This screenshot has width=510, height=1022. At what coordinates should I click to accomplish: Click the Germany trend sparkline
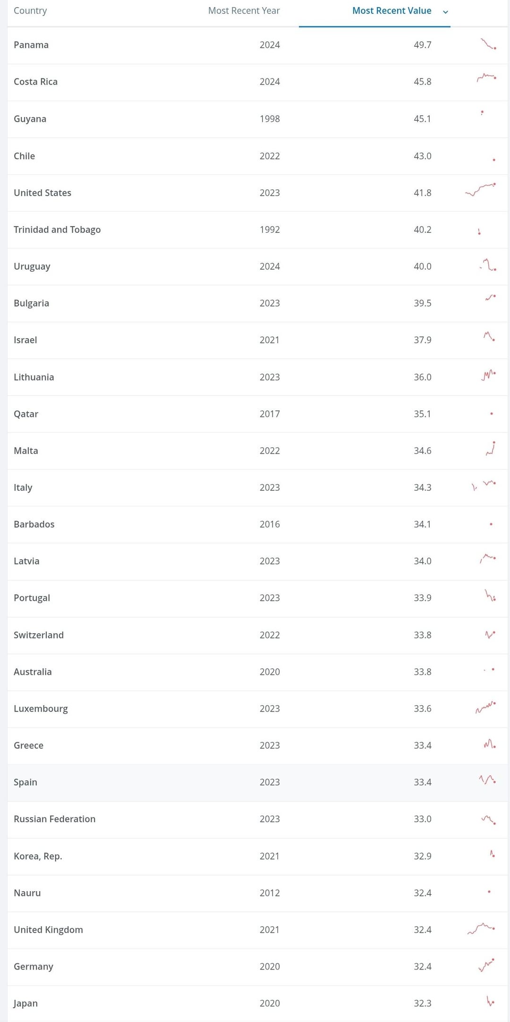tap(486, 965)
